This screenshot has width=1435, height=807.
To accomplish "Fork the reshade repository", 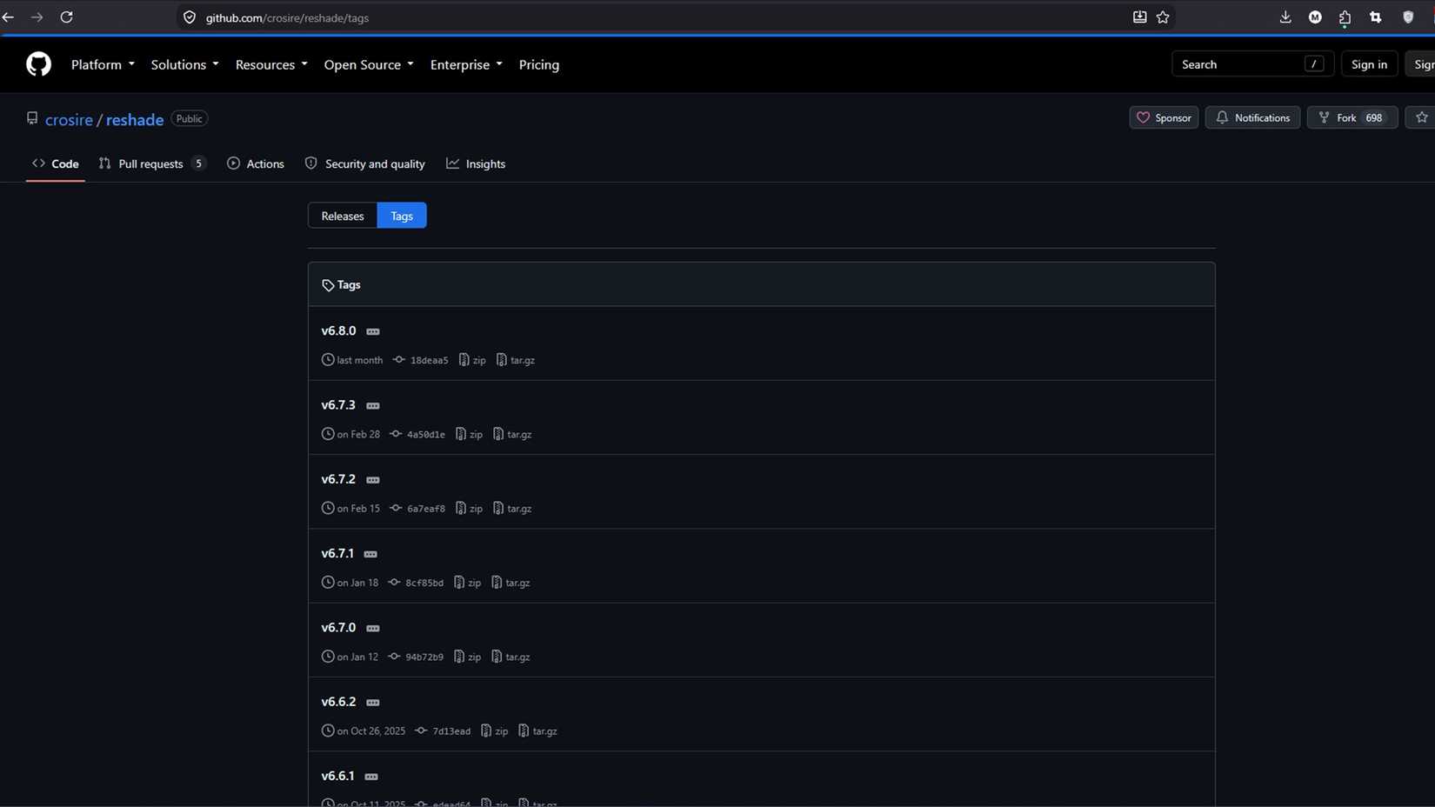I will click(1352, 117).
